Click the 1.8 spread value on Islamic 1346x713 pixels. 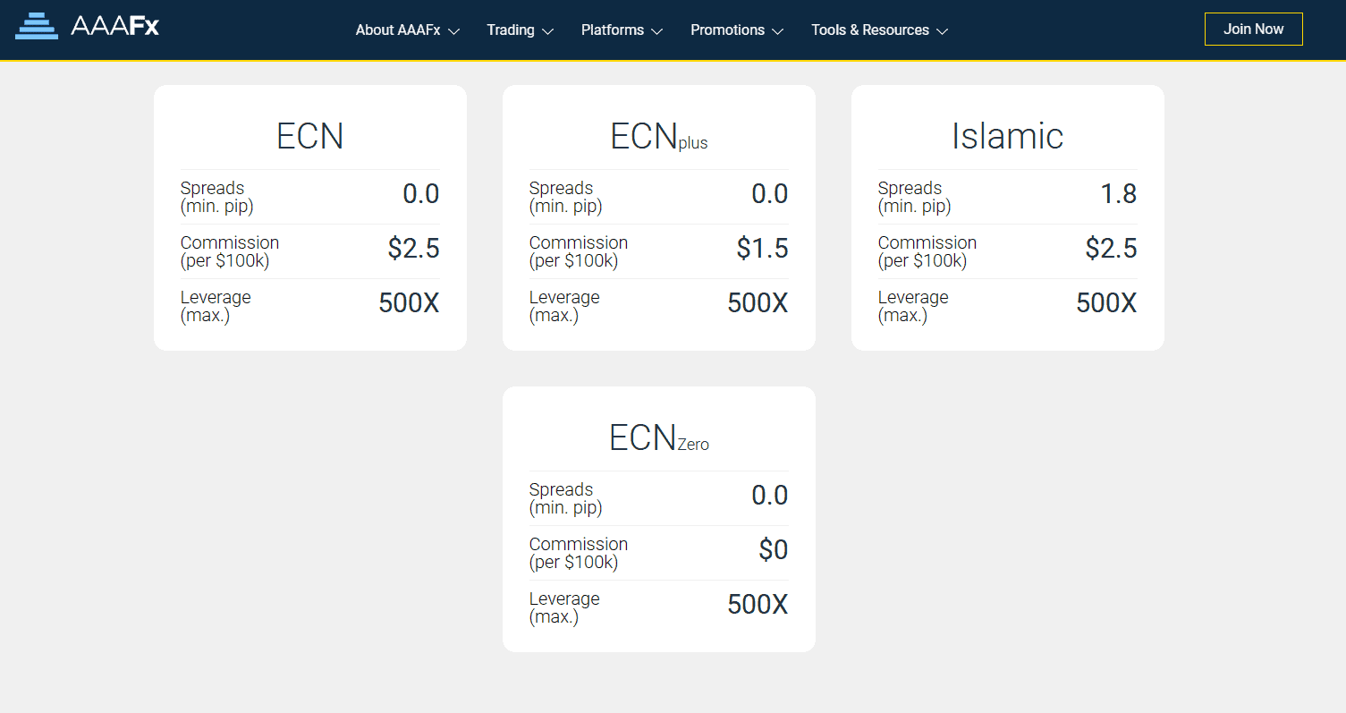[x=1118, y=194]
